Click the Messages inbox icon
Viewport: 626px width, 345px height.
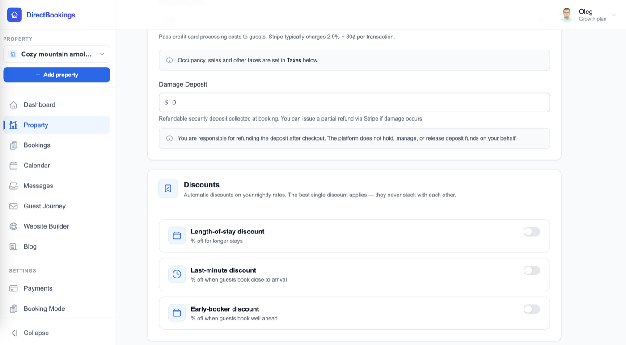(x=13, y=186)
